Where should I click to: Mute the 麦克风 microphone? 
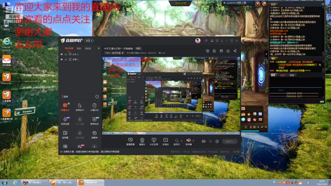[177, 141]
